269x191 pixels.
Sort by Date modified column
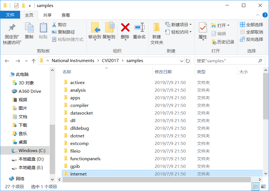pyautogui.click(x=163, y=72)
